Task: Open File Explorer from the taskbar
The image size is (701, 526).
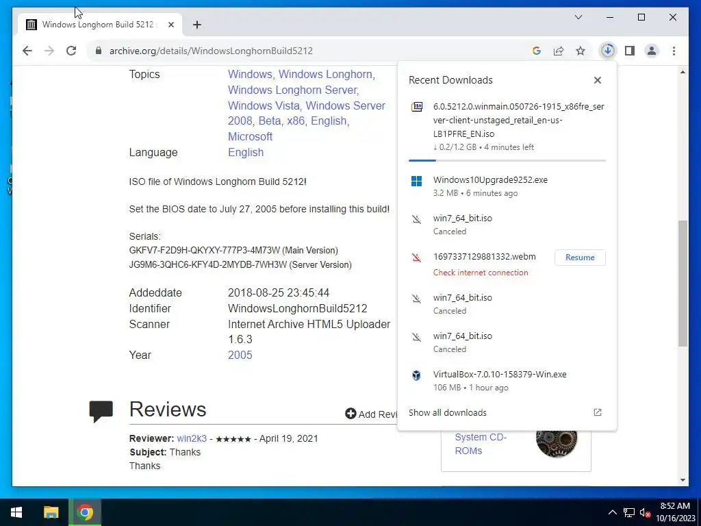Action: [x=51, y=512]
